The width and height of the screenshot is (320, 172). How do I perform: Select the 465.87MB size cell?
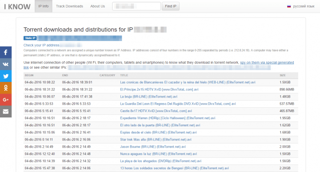click(287, 111)
